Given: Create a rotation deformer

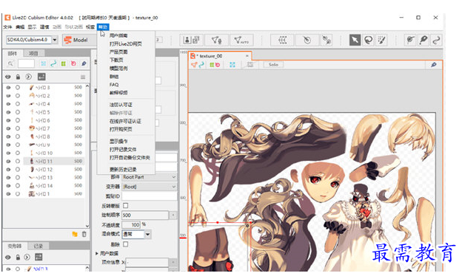Looking at the screenshot, I should [x=307, y=40].
